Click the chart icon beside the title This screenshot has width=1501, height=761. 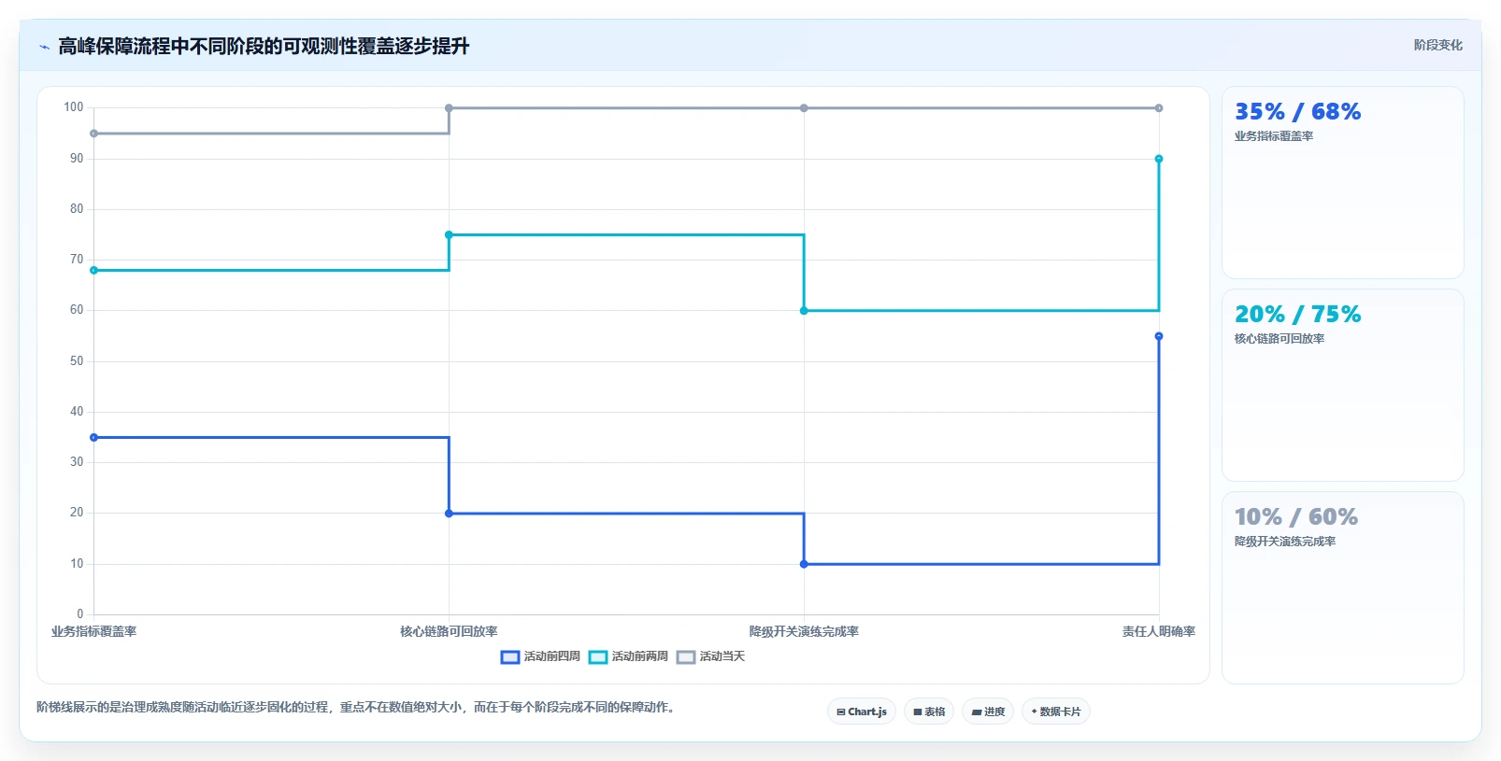(44, 47)
